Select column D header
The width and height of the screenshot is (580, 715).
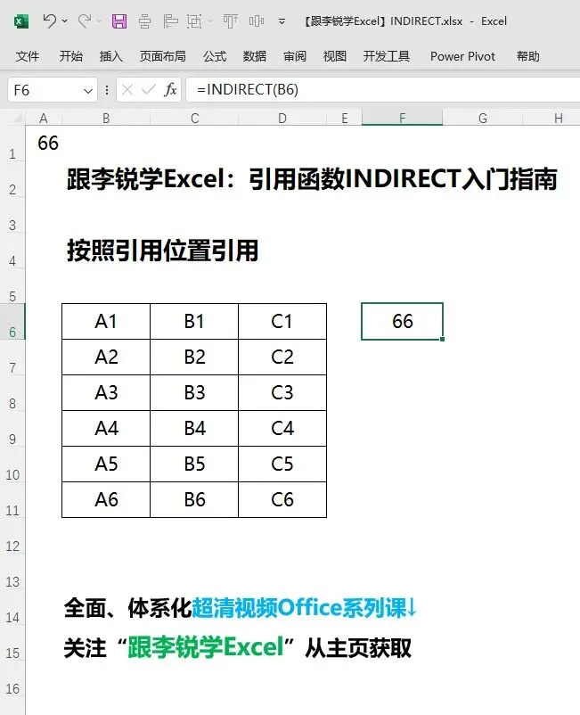[x=282, y=119]
